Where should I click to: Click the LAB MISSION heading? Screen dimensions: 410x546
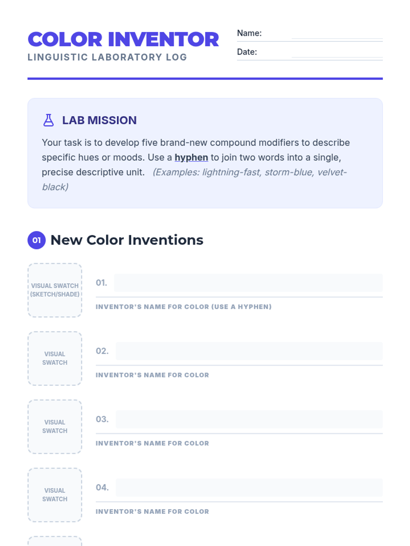pos(99,120)
